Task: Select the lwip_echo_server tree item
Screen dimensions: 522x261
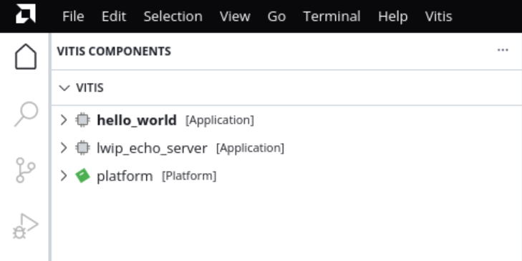Action: click(x=286, y=147)
